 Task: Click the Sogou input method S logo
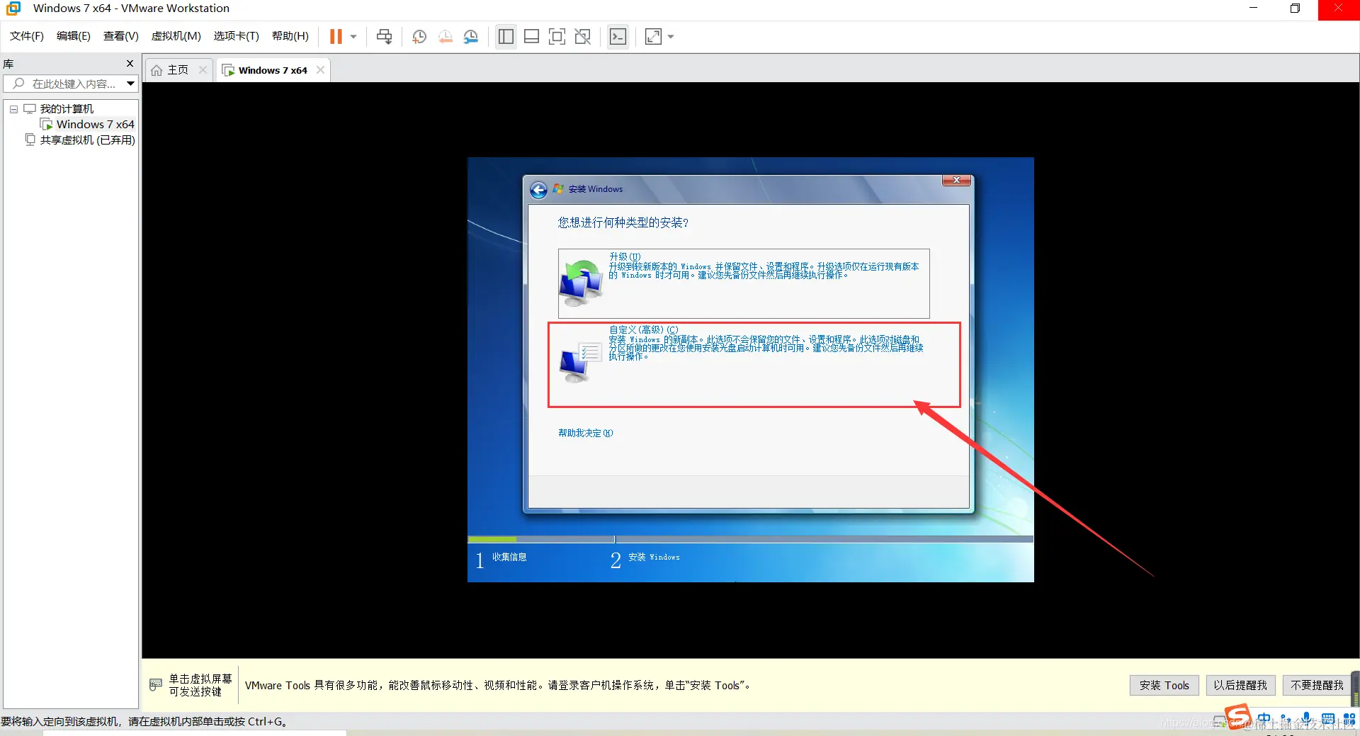tap(1238, 717)
